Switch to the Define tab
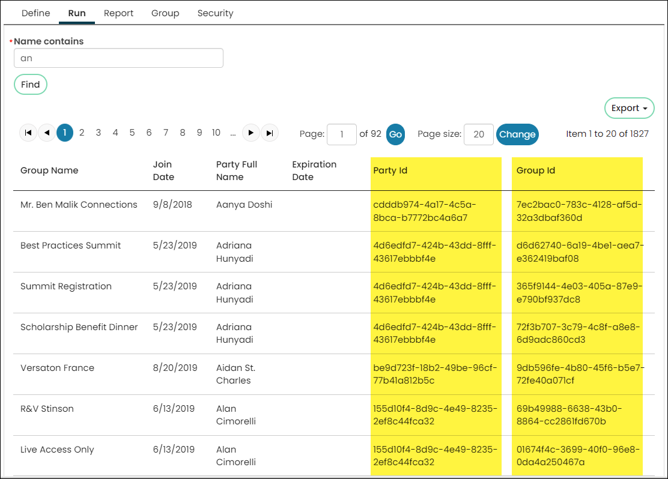The image size is (668, 479). (36, 13)
